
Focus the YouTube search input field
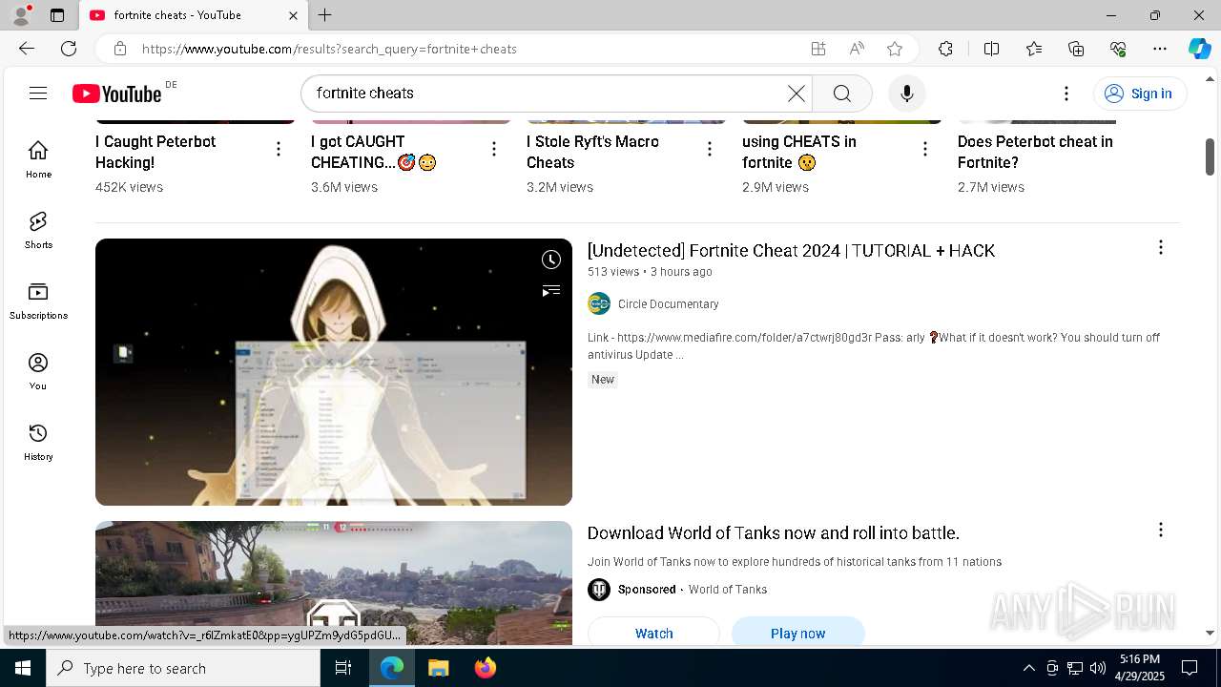(x=548, y=94)
